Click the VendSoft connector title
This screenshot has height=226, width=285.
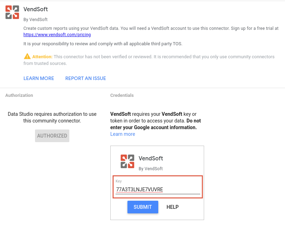point(36,9)
